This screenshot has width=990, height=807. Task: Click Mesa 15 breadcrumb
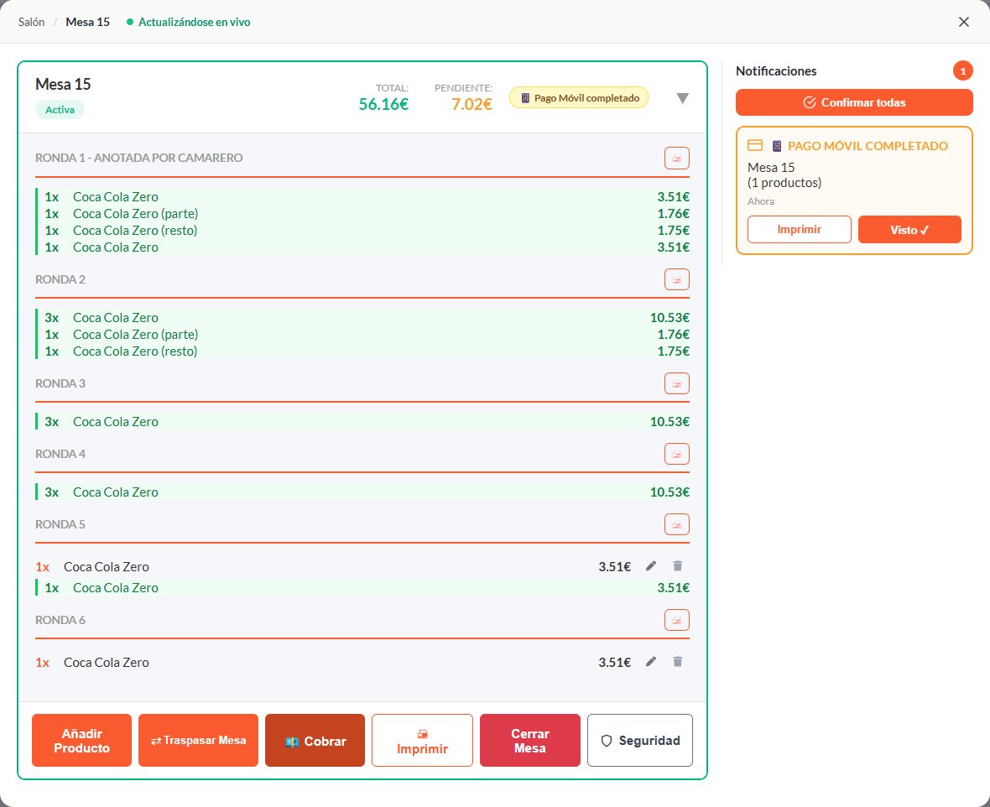(x=88, y=22)
